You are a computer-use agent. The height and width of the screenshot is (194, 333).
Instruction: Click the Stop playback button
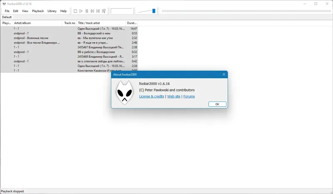pos(75,11)
